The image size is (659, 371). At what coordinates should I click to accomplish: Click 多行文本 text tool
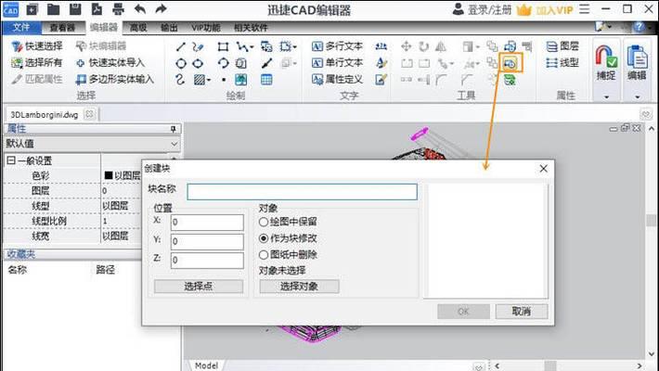tap(337, 46)
